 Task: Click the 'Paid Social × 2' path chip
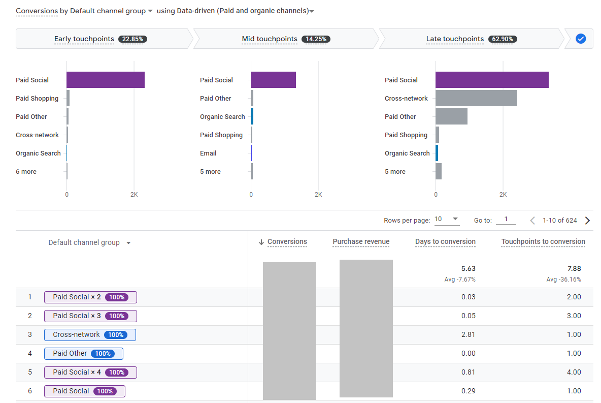tap(90, 297)
